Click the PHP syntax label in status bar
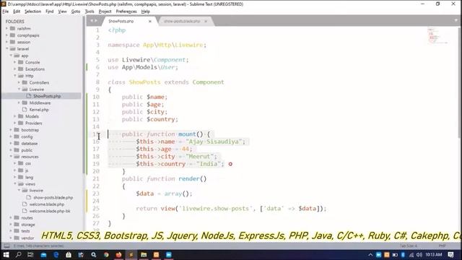 [442, 246]
